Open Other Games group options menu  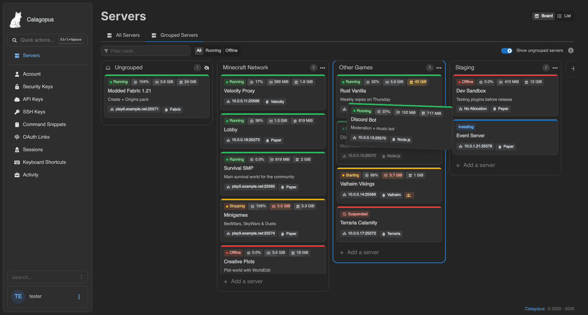coord(439,68)
